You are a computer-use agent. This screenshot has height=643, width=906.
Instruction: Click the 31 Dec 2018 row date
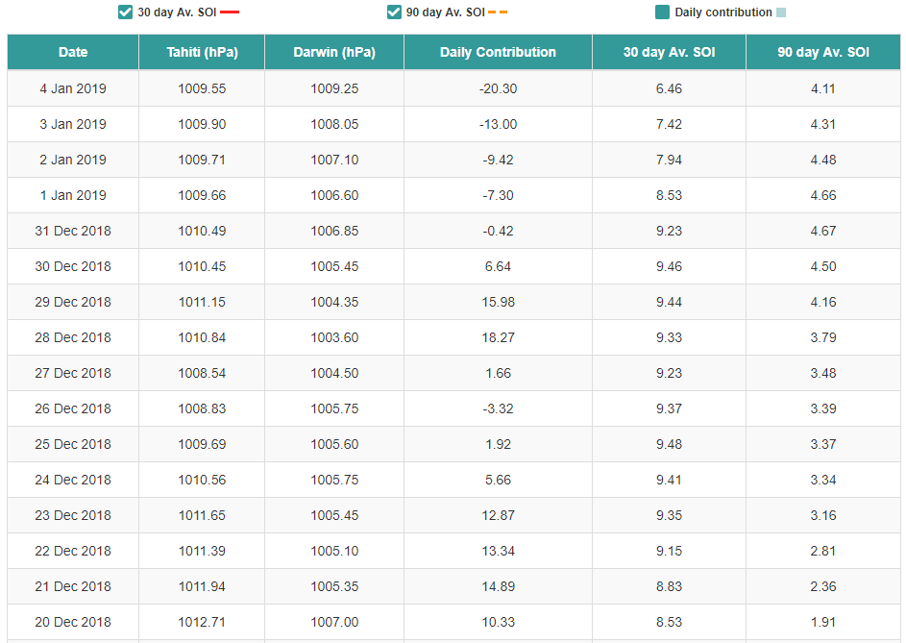pyautogui.click(x=73, y=231)
